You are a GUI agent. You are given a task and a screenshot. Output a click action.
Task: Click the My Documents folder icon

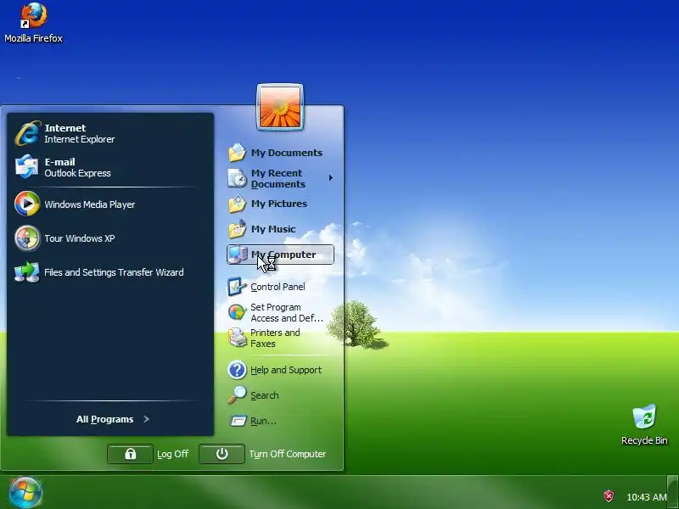click(x=237, y=153)
